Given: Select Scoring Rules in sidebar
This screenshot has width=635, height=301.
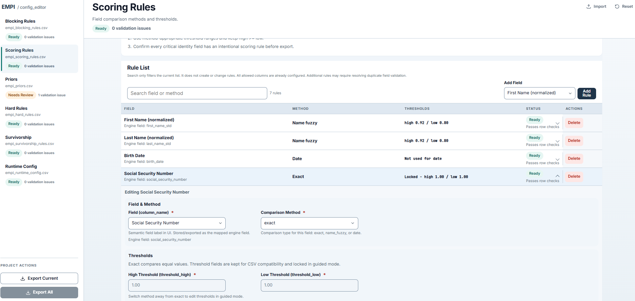Looking at the screenshot, I should [x=40, y=58].
